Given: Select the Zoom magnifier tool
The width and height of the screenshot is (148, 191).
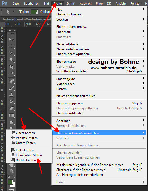Looking at the screenshot, I should pyautogui.click(x=12, y=171).
